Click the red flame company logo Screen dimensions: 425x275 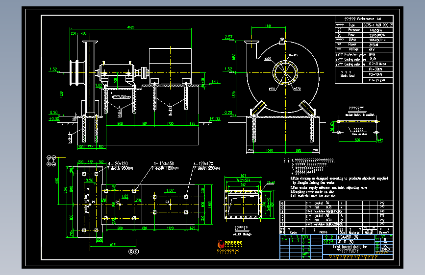pos(221,244)
